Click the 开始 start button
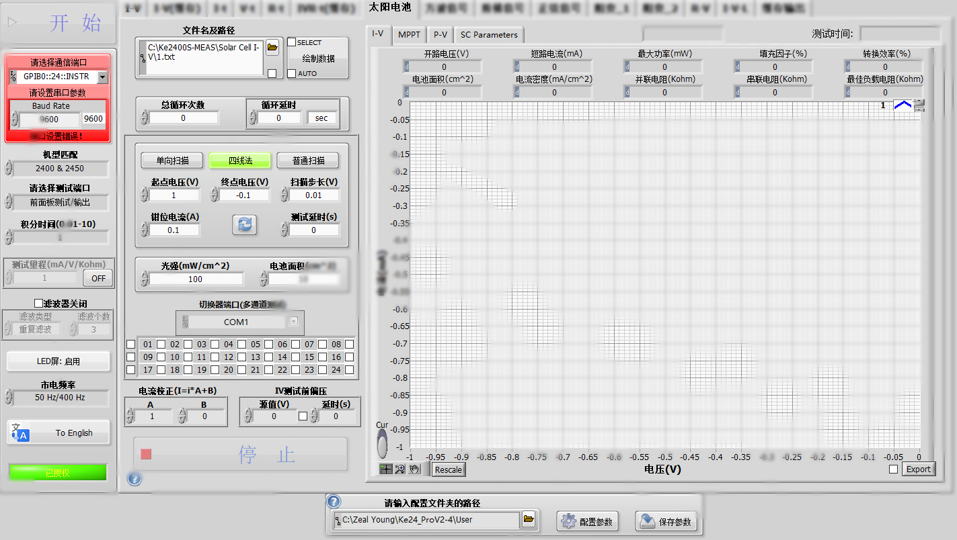Viewport: 957px width, 540px height. click(59, 24)
